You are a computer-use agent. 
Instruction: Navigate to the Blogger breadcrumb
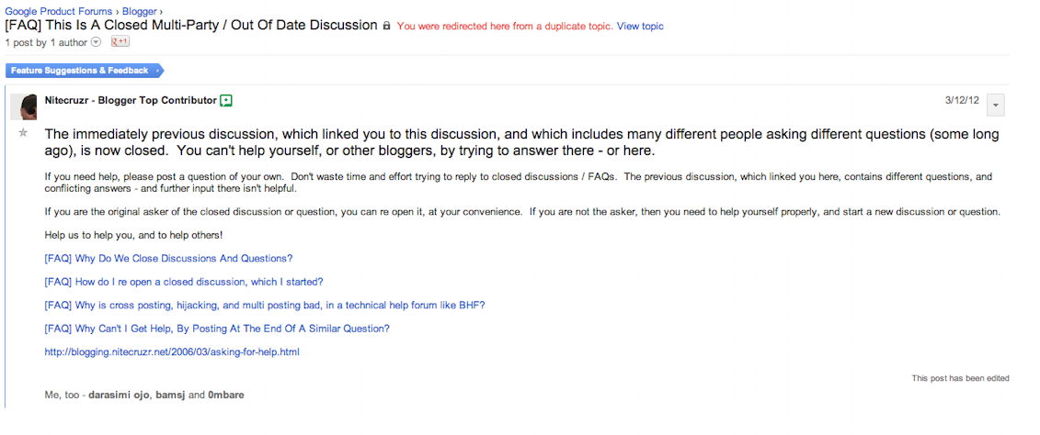click(140, 10)
